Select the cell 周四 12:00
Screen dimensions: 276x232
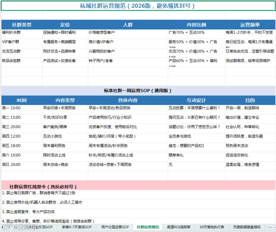pos(22,138)
